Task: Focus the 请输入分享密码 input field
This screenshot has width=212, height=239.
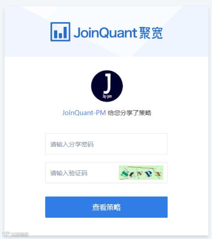Action: coord(107,144)
